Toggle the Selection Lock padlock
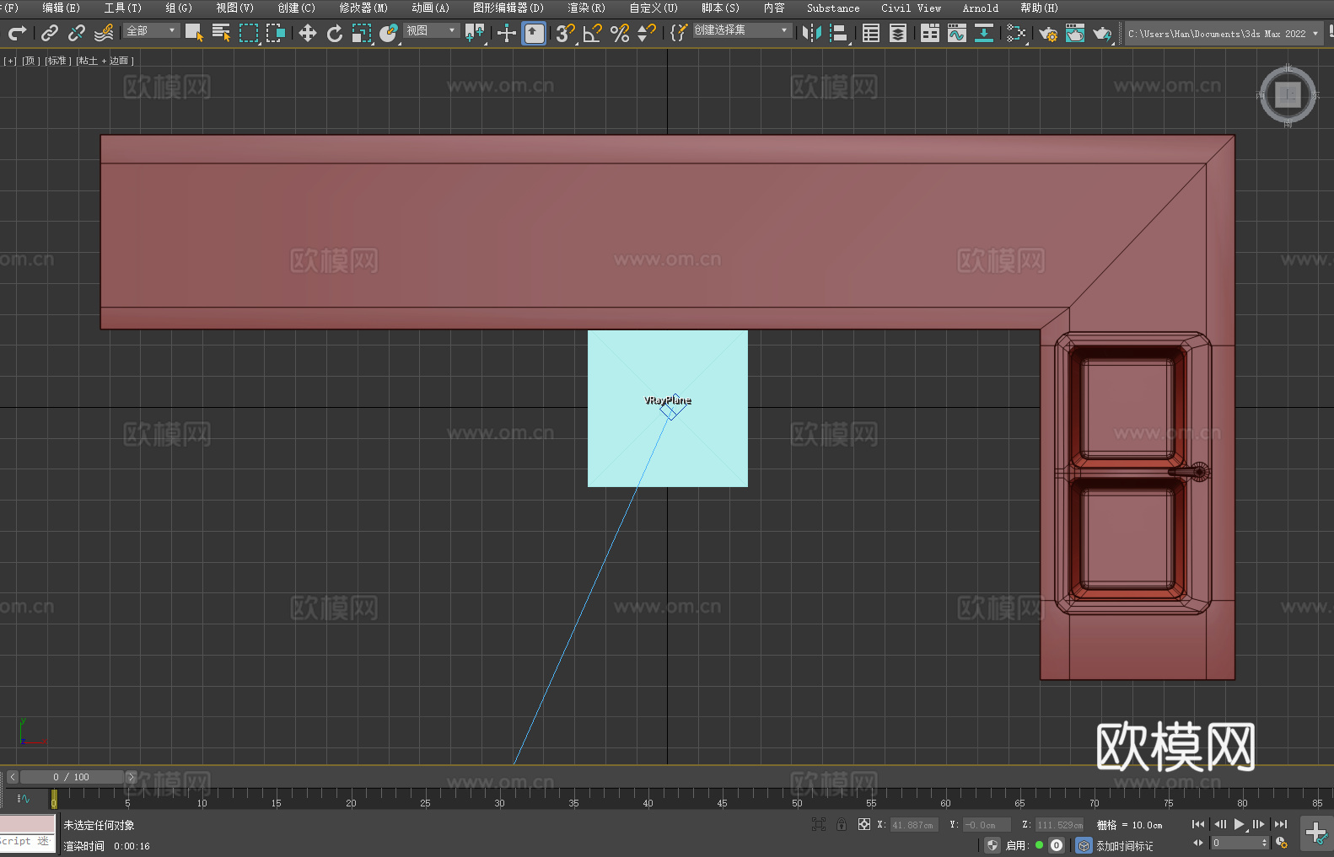Screen dimensions: 1334x857 [842, 824]
